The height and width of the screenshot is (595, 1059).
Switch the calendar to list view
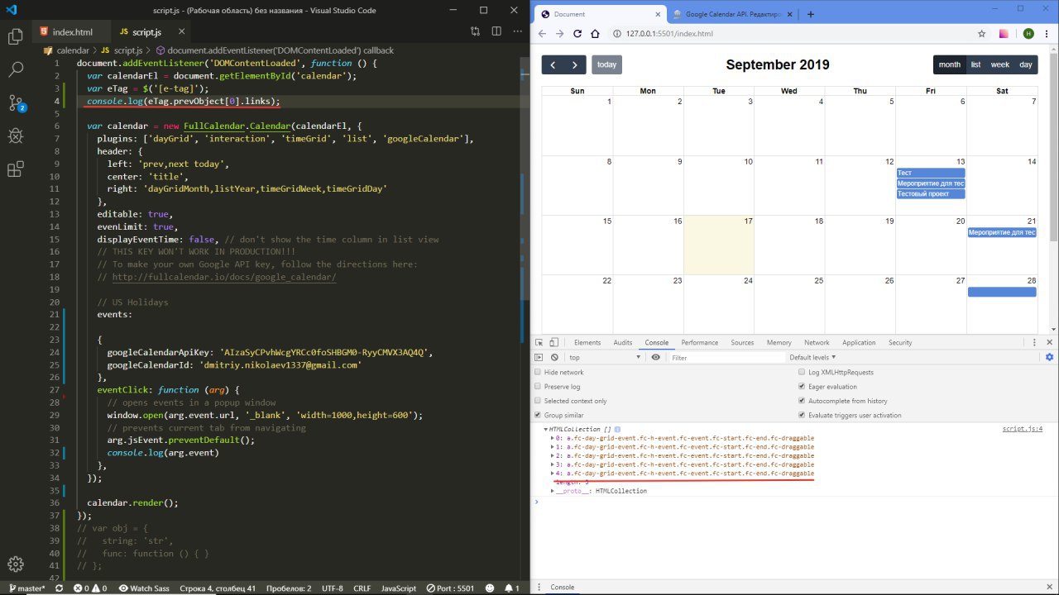(975, 64)
